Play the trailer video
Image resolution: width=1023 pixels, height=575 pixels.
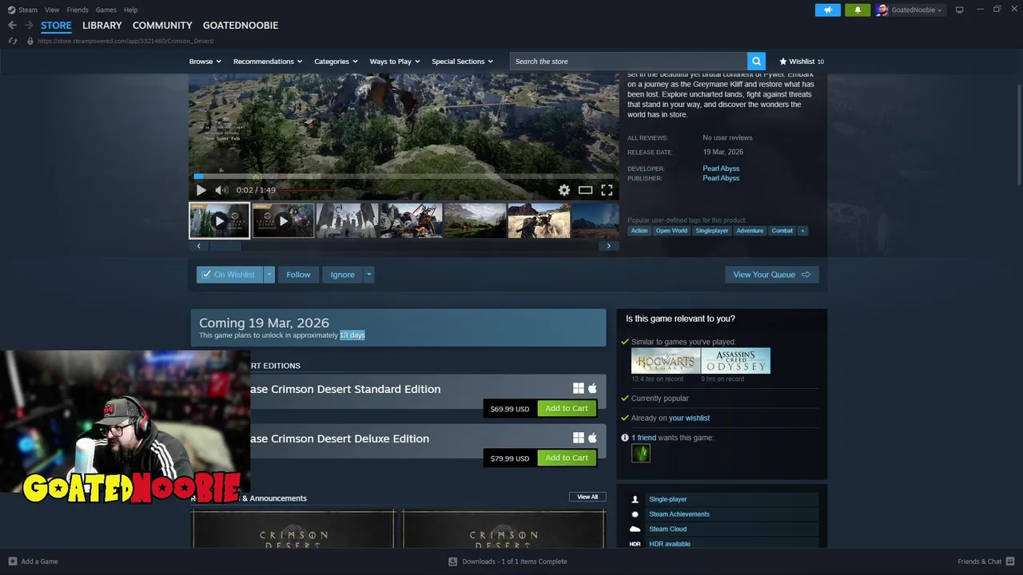[201, 190]
